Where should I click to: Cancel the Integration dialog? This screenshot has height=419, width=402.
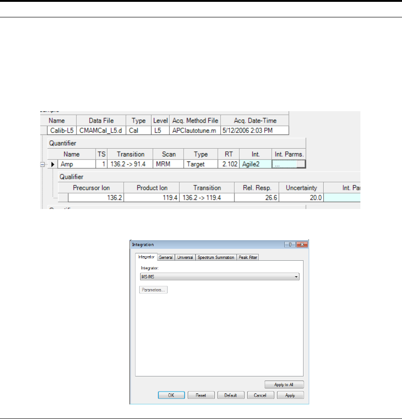coord(260,395)
